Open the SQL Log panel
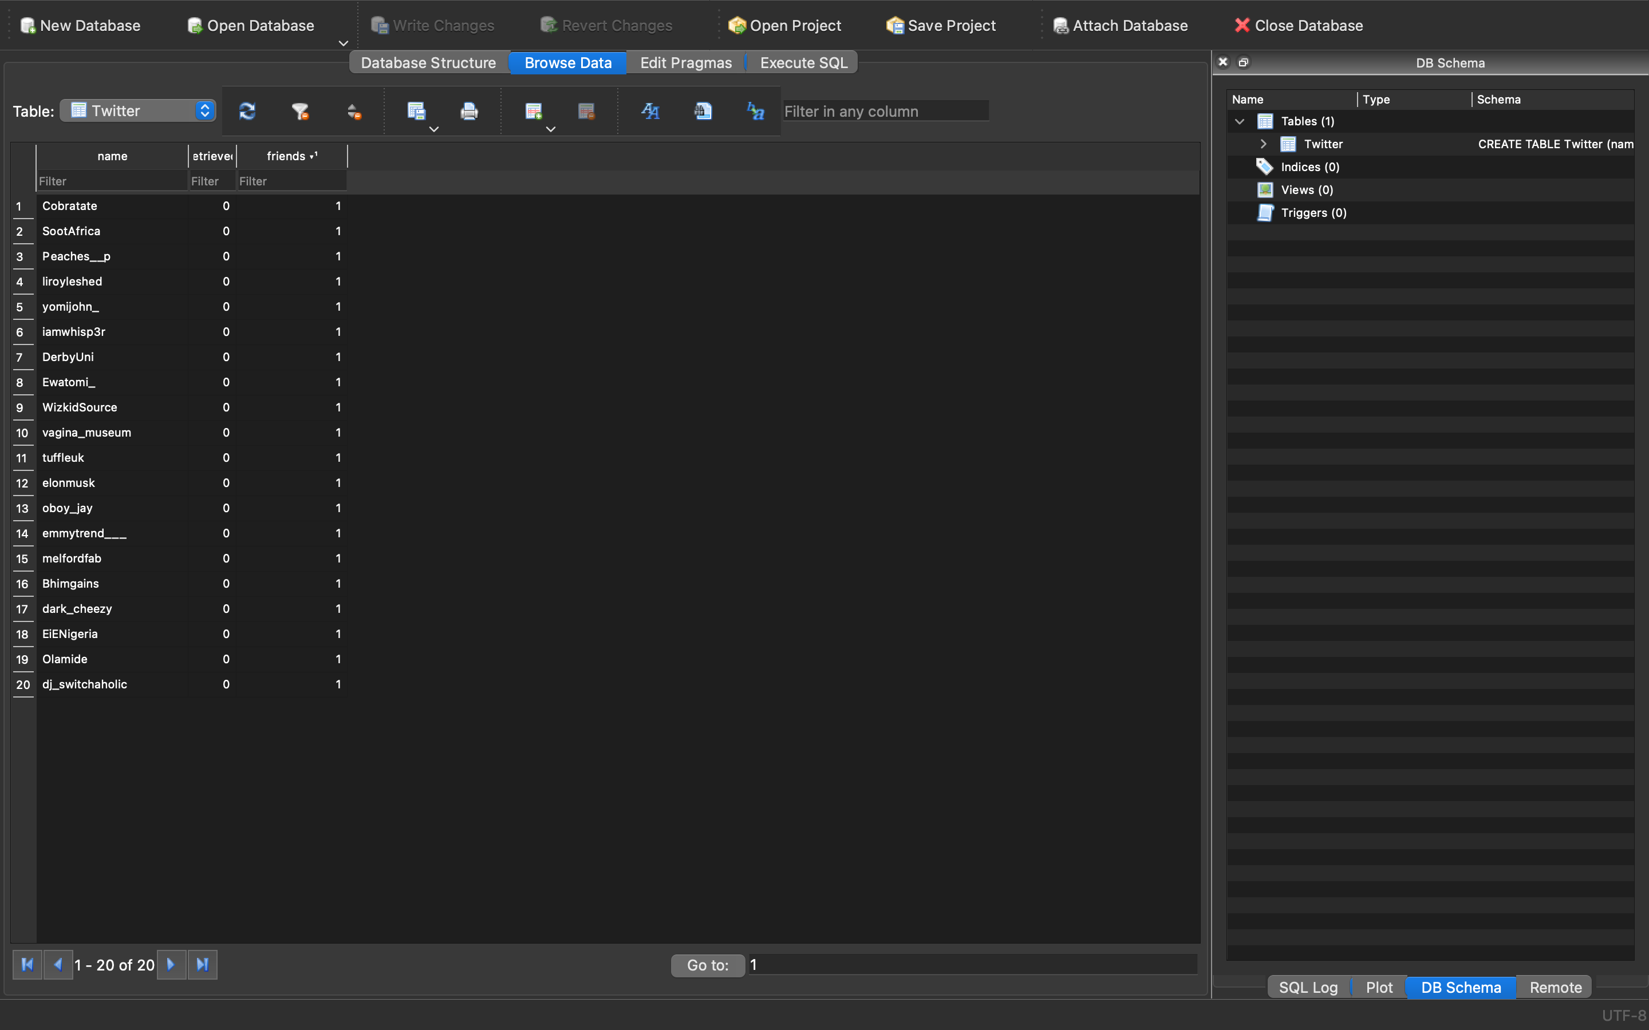Screen dimensions: 1649x1030 click(1307, 987)
